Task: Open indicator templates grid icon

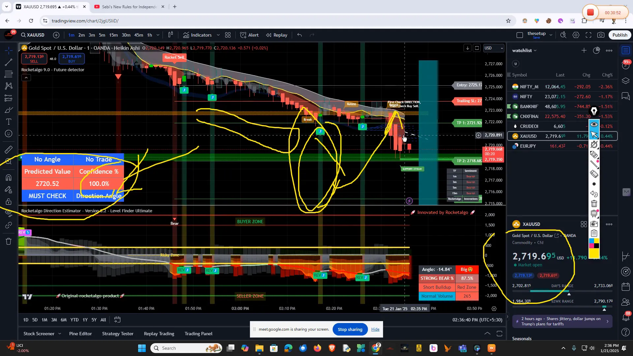Action: pyautogui.click(x=228, y=35)
